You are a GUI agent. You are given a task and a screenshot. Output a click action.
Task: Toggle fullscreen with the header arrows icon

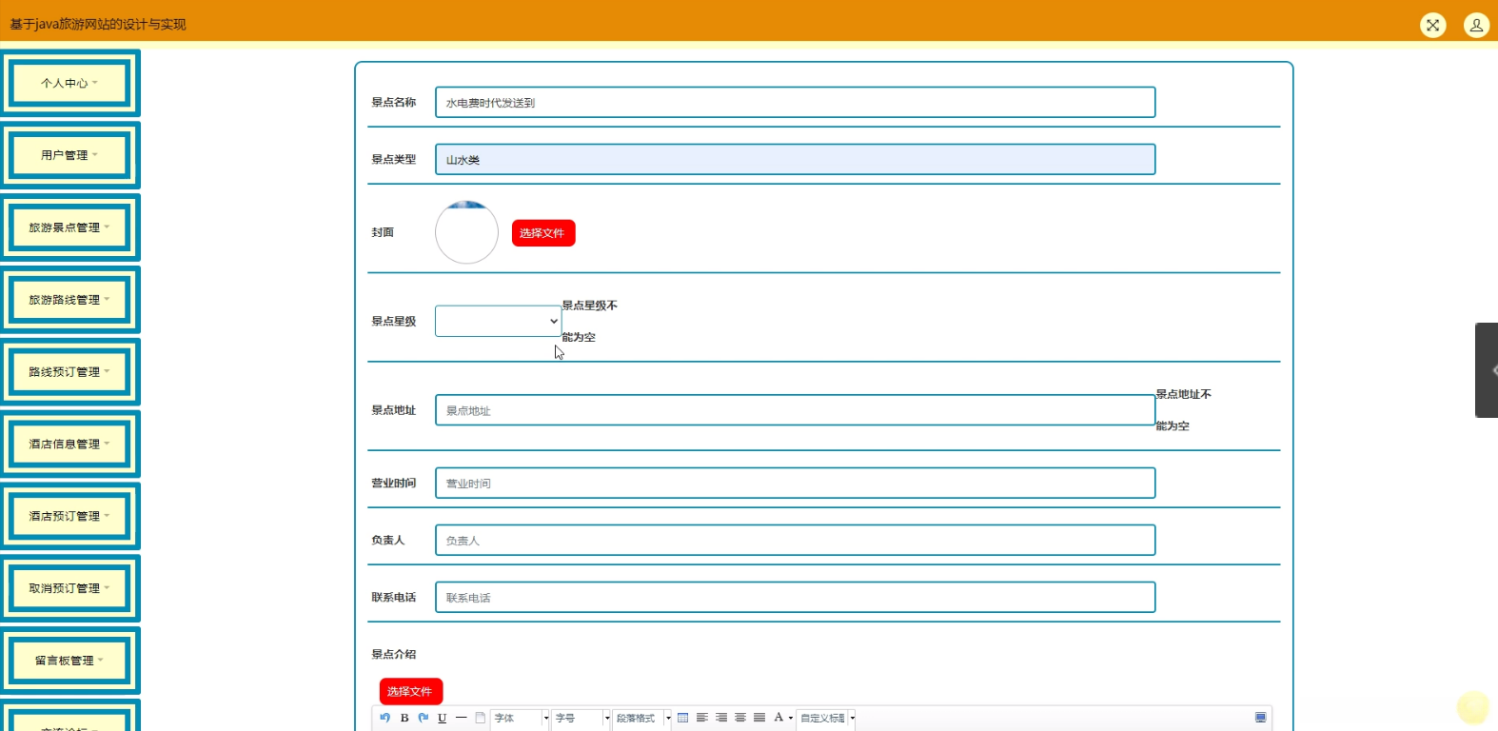(1432, 26)
